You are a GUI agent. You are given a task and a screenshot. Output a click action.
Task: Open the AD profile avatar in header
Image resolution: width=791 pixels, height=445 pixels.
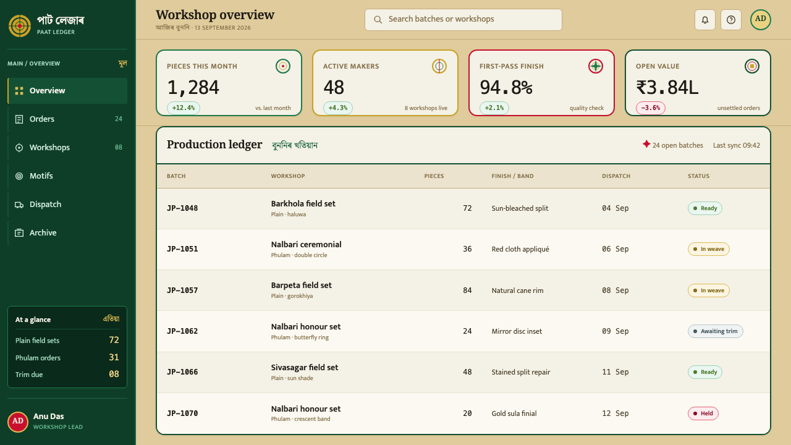point(761,20)
